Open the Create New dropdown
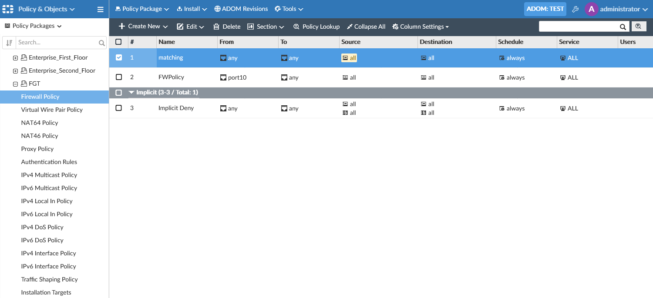 click(143, 27)
